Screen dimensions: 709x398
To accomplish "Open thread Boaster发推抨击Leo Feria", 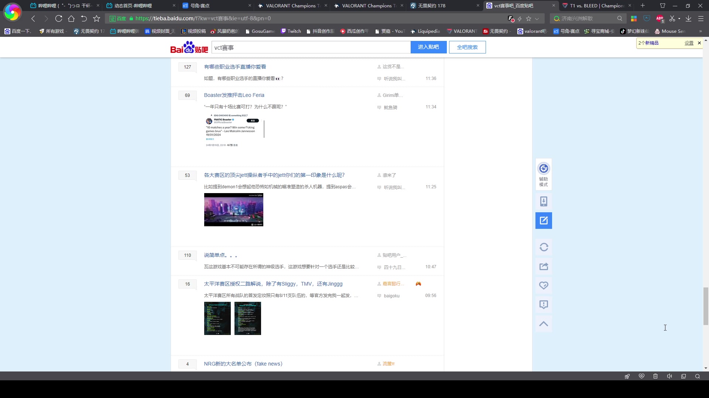I will pyautogui.click(x=234, y=95).
